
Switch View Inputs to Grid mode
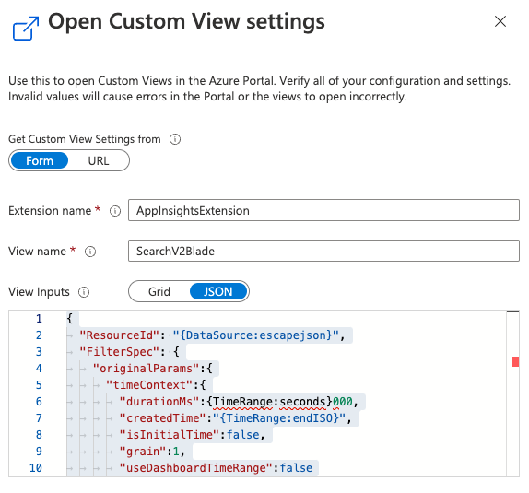tap(159, 291)
